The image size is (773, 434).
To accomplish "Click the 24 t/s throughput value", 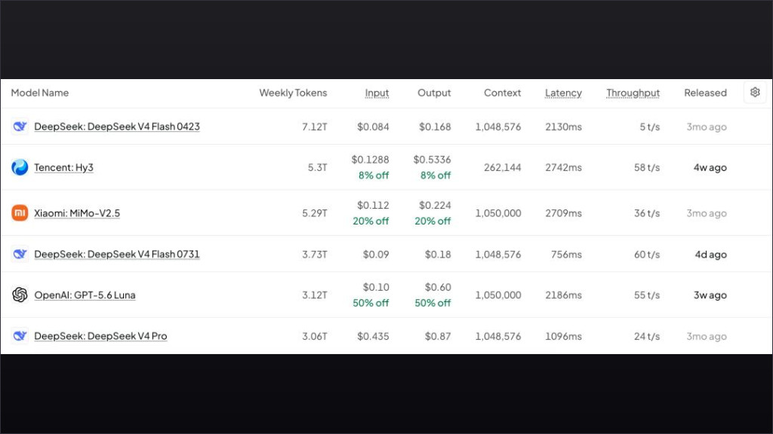I will (647, 336).
